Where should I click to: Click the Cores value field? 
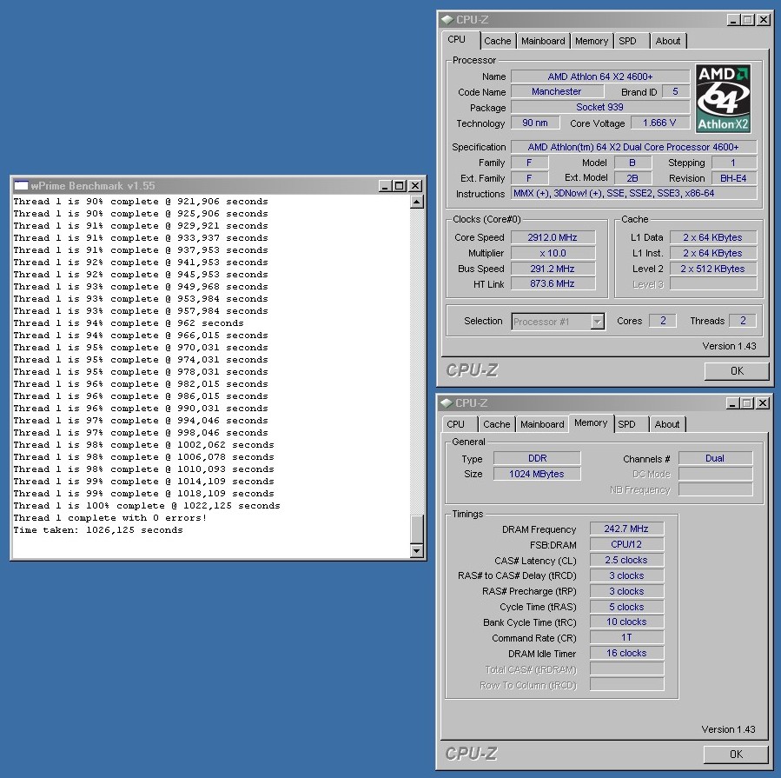tap(663, 321)
